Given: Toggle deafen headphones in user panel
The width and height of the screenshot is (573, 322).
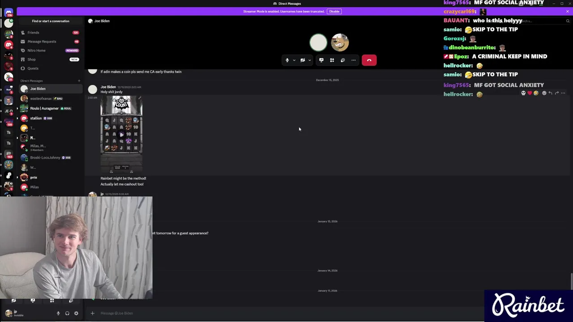Looking at the screenshot, I should pyautogui.click(x=67, y=314).
